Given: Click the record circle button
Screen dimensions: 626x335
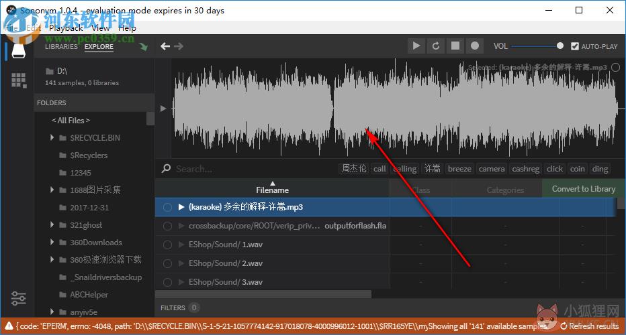Looking at the screenshot, I should point(475,46).
